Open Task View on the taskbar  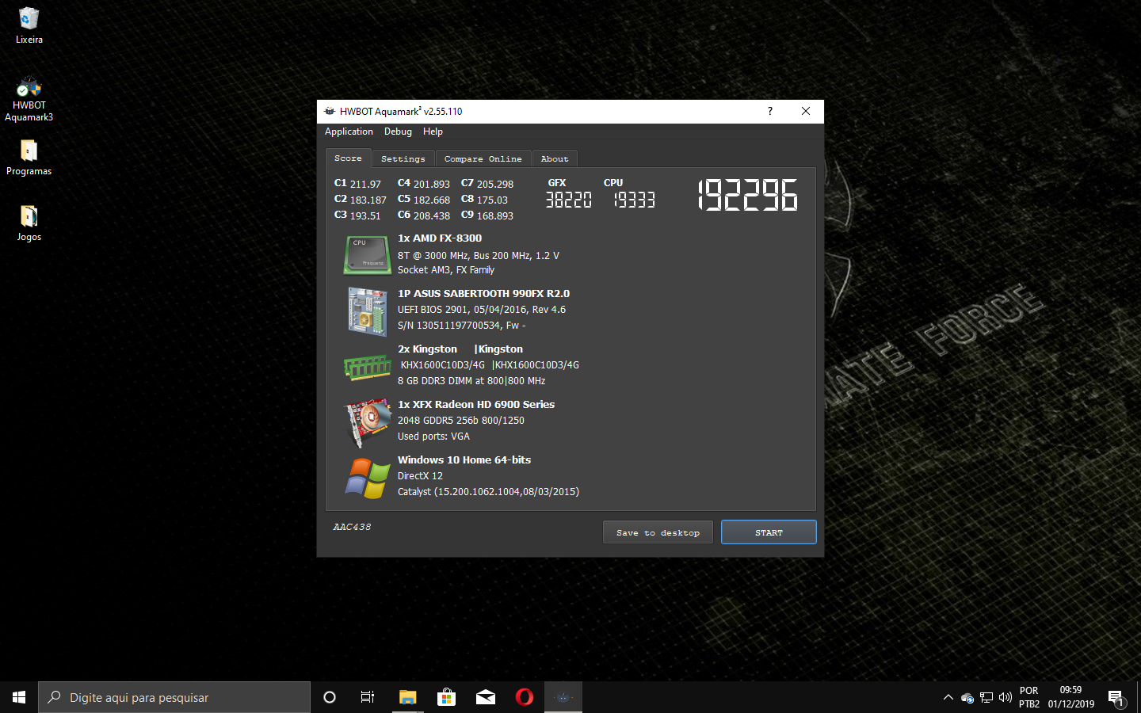[368, 697]
